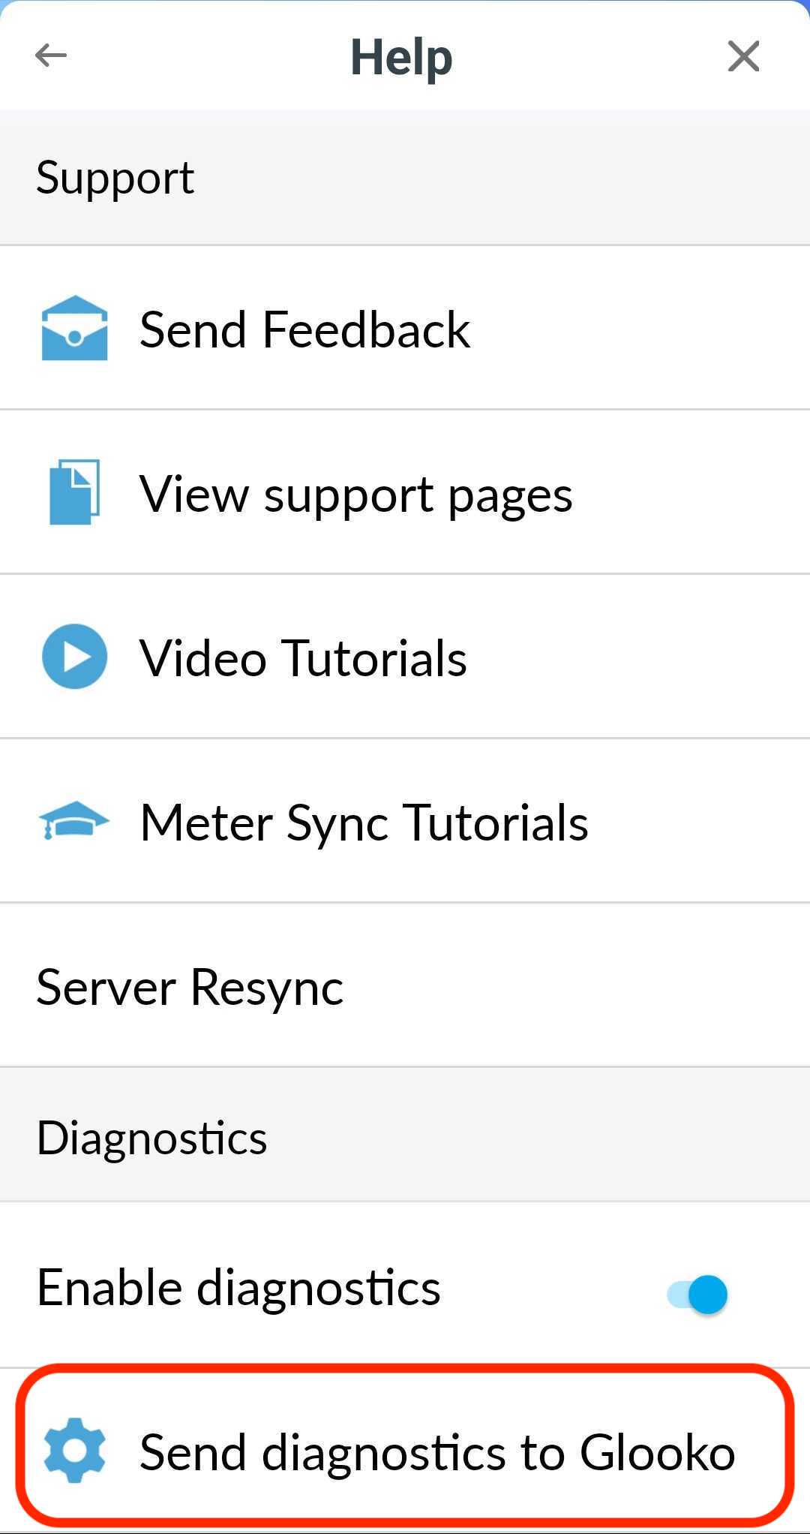810x1534 pixels.
Task: Open Send Feedback
Action: click(304, 328)
